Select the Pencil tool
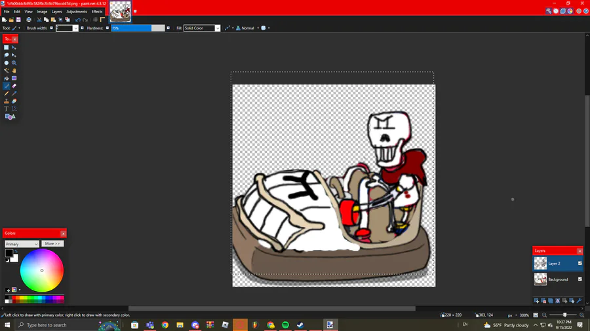 (x=7, y=94)
